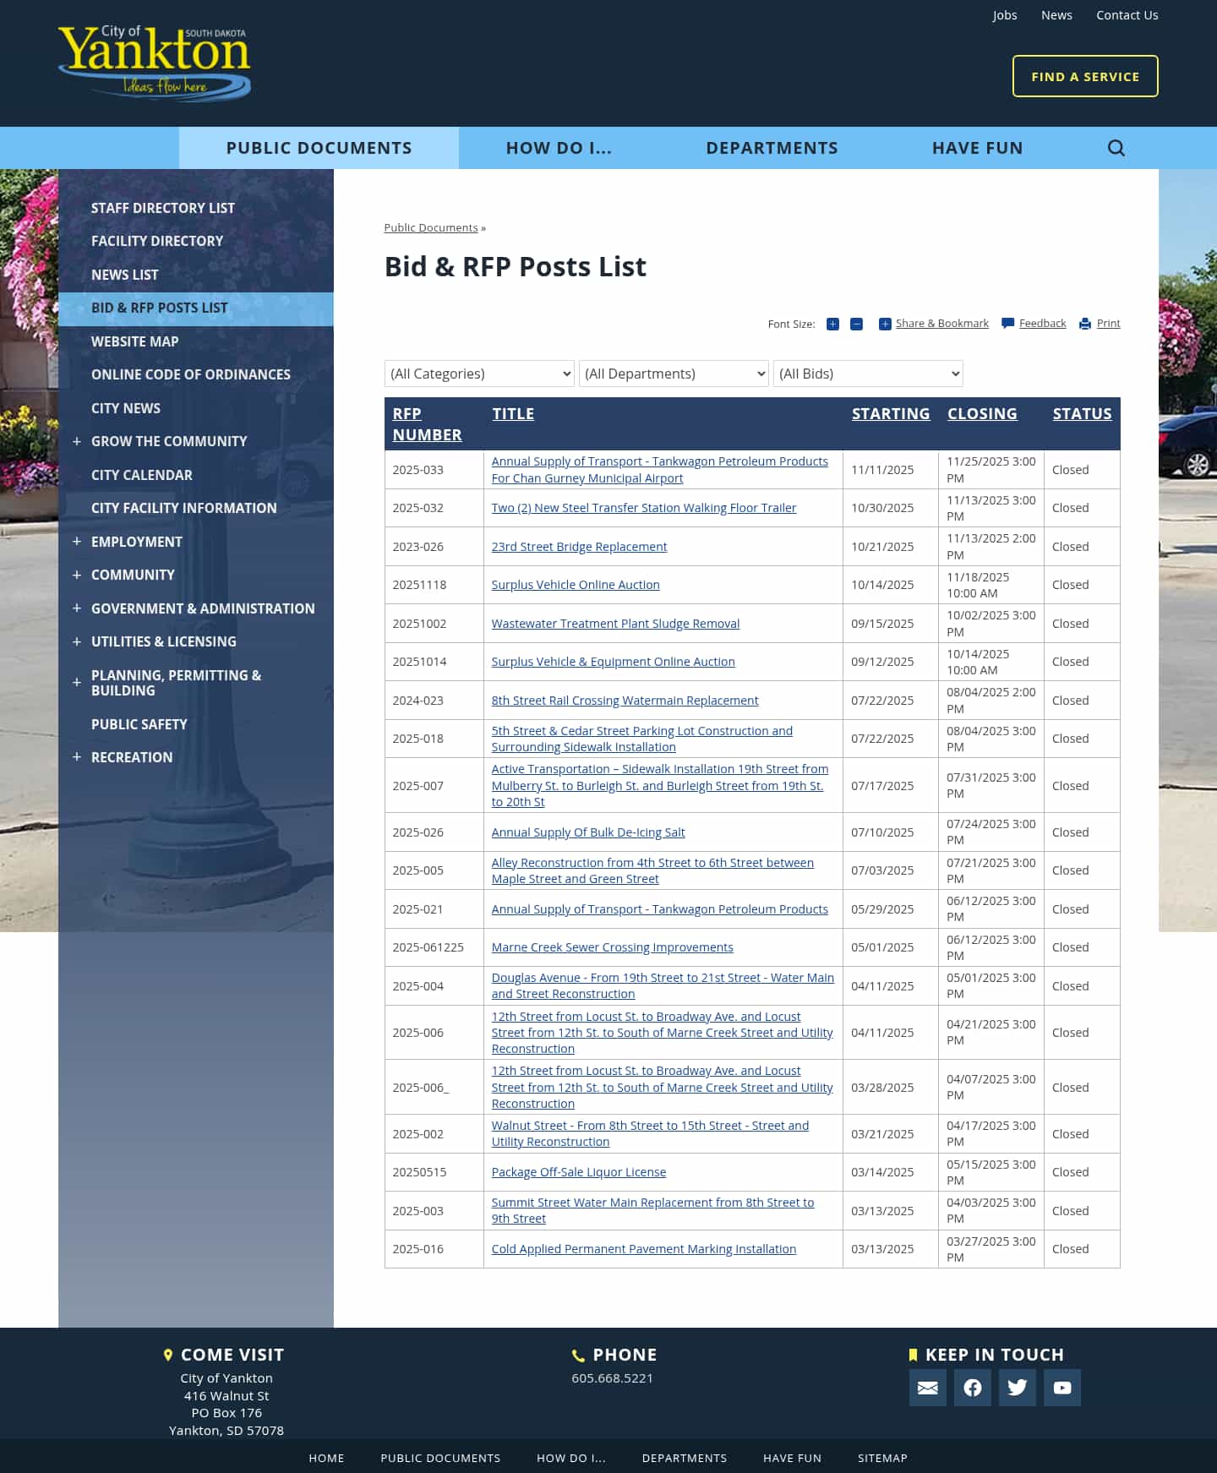Select Bid & RFP Posts List sidebar item
This screenshot has width=1217, height=1473.
pyautogui.click(x=196, y=308)
